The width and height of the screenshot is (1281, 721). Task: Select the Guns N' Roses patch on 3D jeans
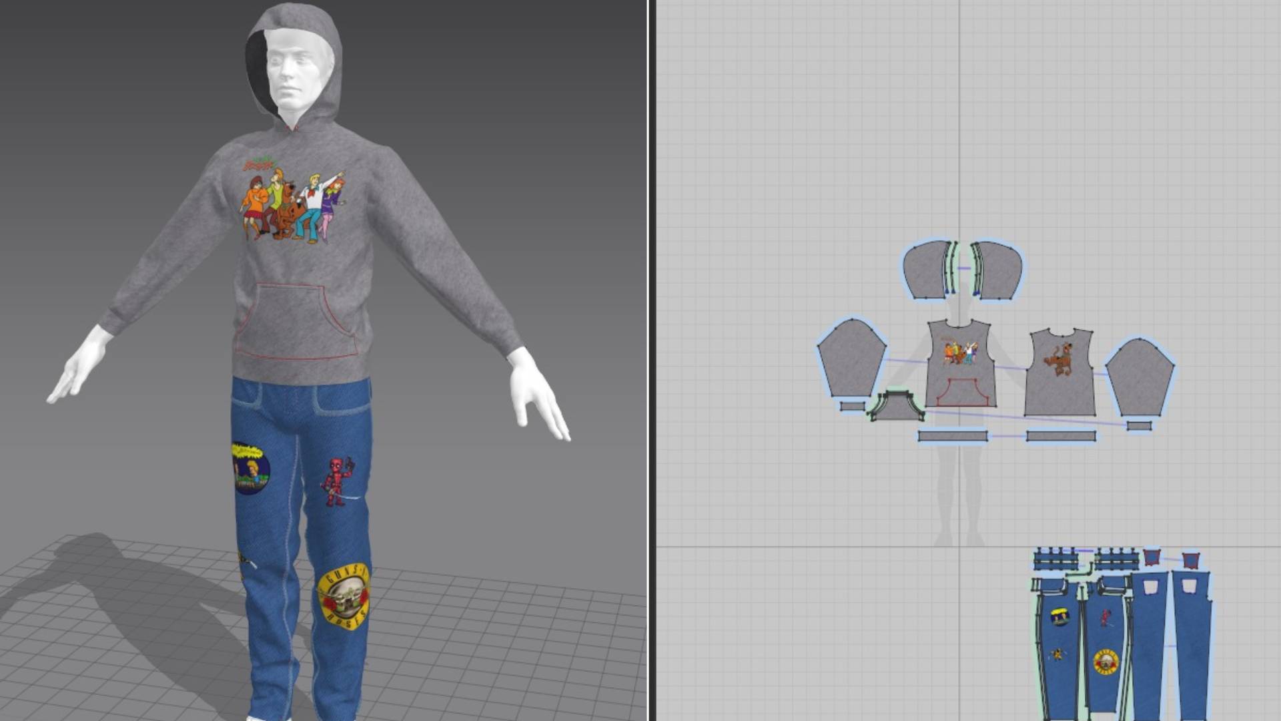click(343, 596)
